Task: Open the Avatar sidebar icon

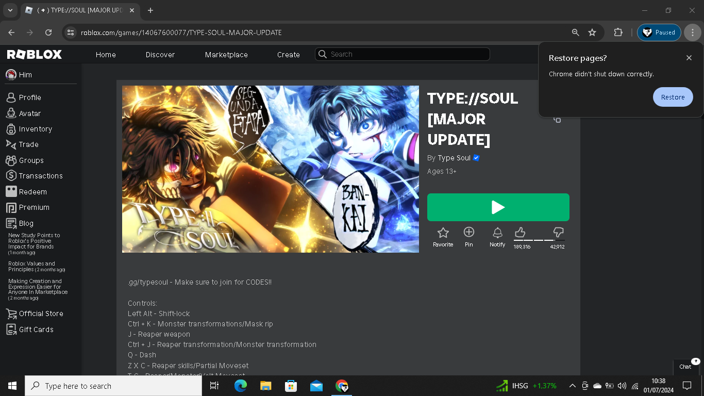Action: click(11, 113)
